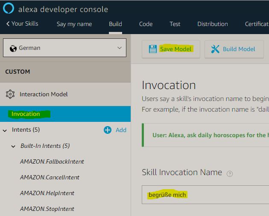The width and height of the screenshot is (269, 216).
Task: Select AMAZON.FallbackIntent in the sidebar
Action: tap(52, 161)
